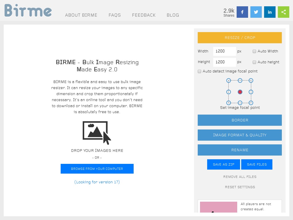
Task: Click Reset Settings
Action: (x=240, y=187)
